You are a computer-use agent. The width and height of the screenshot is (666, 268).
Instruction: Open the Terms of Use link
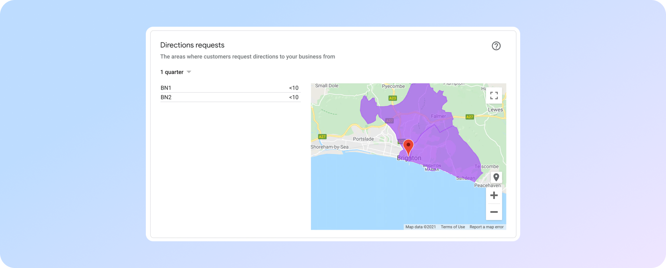point(453,227)
